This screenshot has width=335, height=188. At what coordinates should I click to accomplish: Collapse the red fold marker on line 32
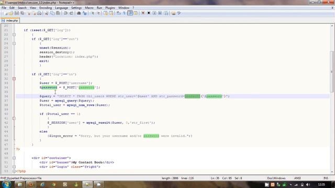click(x=14, y=79)
